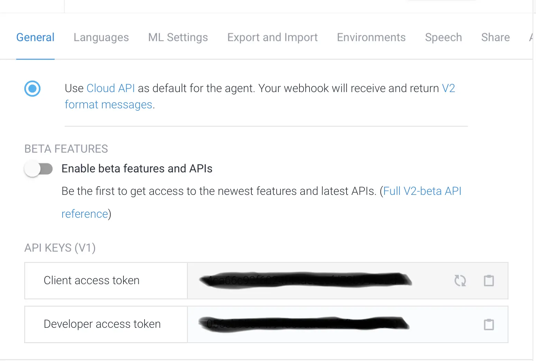Image resolution: width=536 pixels, height=361 pixels.
Task: Select the General tab
Action: coord(35,37)
